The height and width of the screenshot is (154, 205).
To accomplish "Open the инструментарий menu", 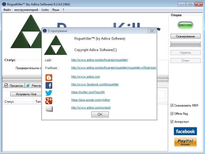I will 26,10.
